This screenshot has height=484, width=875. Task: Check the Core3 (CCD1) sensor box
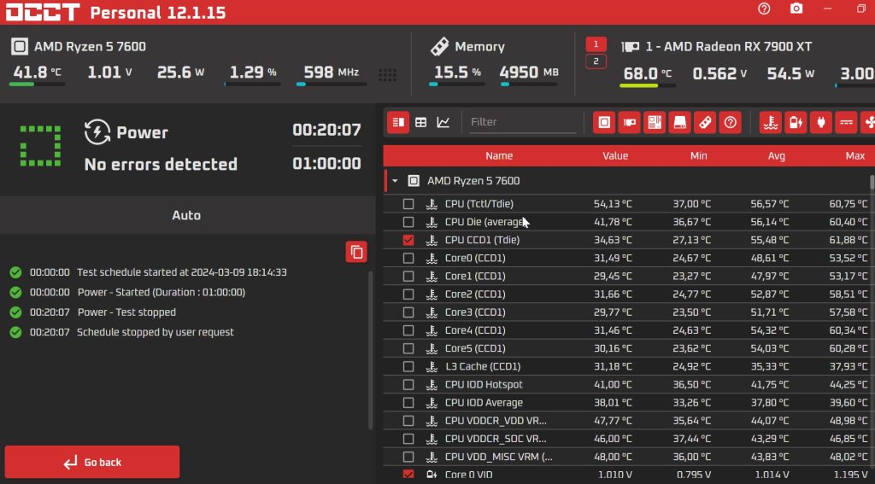tap(408, 312)
